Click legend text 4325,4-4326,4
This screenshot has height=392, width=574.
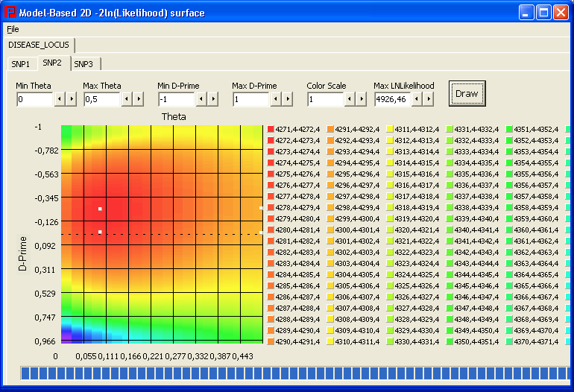tap(417, 286)
